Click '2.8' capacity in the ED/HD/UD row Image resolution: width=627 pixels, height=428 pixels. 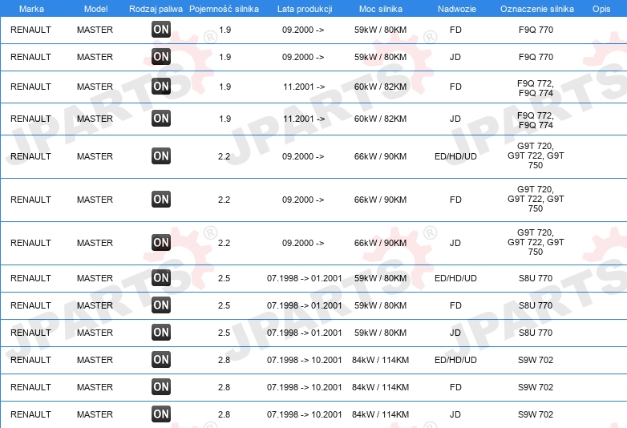[224, 360]
